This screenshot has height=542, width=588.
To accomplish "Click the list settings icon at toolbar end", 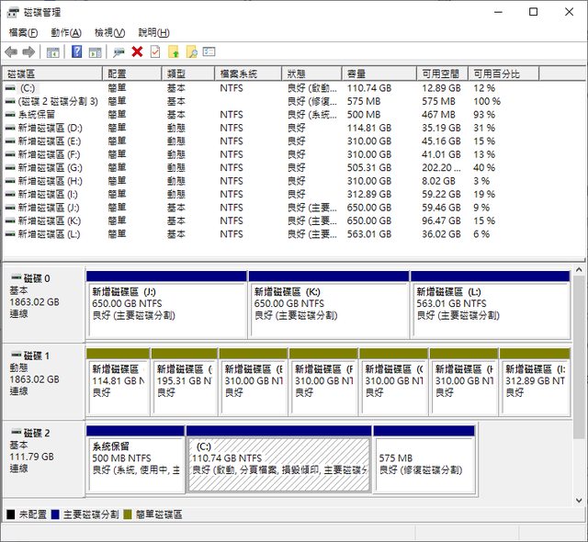I will (209, 52).
